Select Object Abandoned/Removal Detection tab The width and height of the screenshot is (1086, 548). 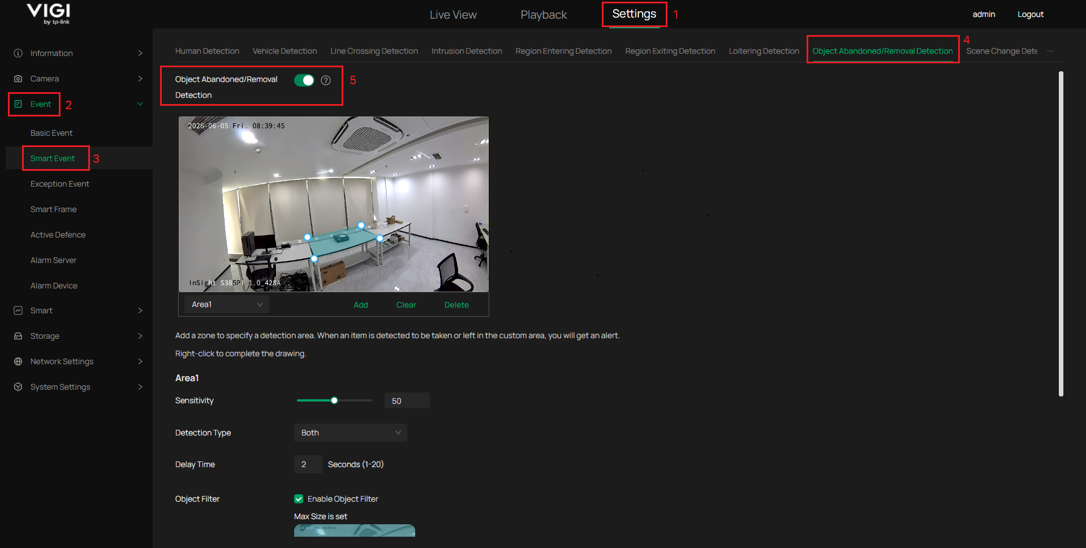882,51
